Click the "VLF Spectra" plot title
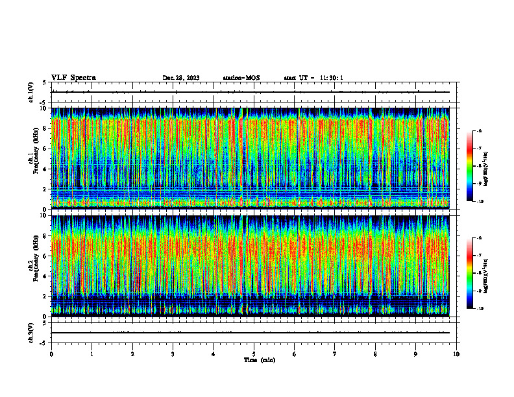514x397 pixels. (x=73, y=78)
